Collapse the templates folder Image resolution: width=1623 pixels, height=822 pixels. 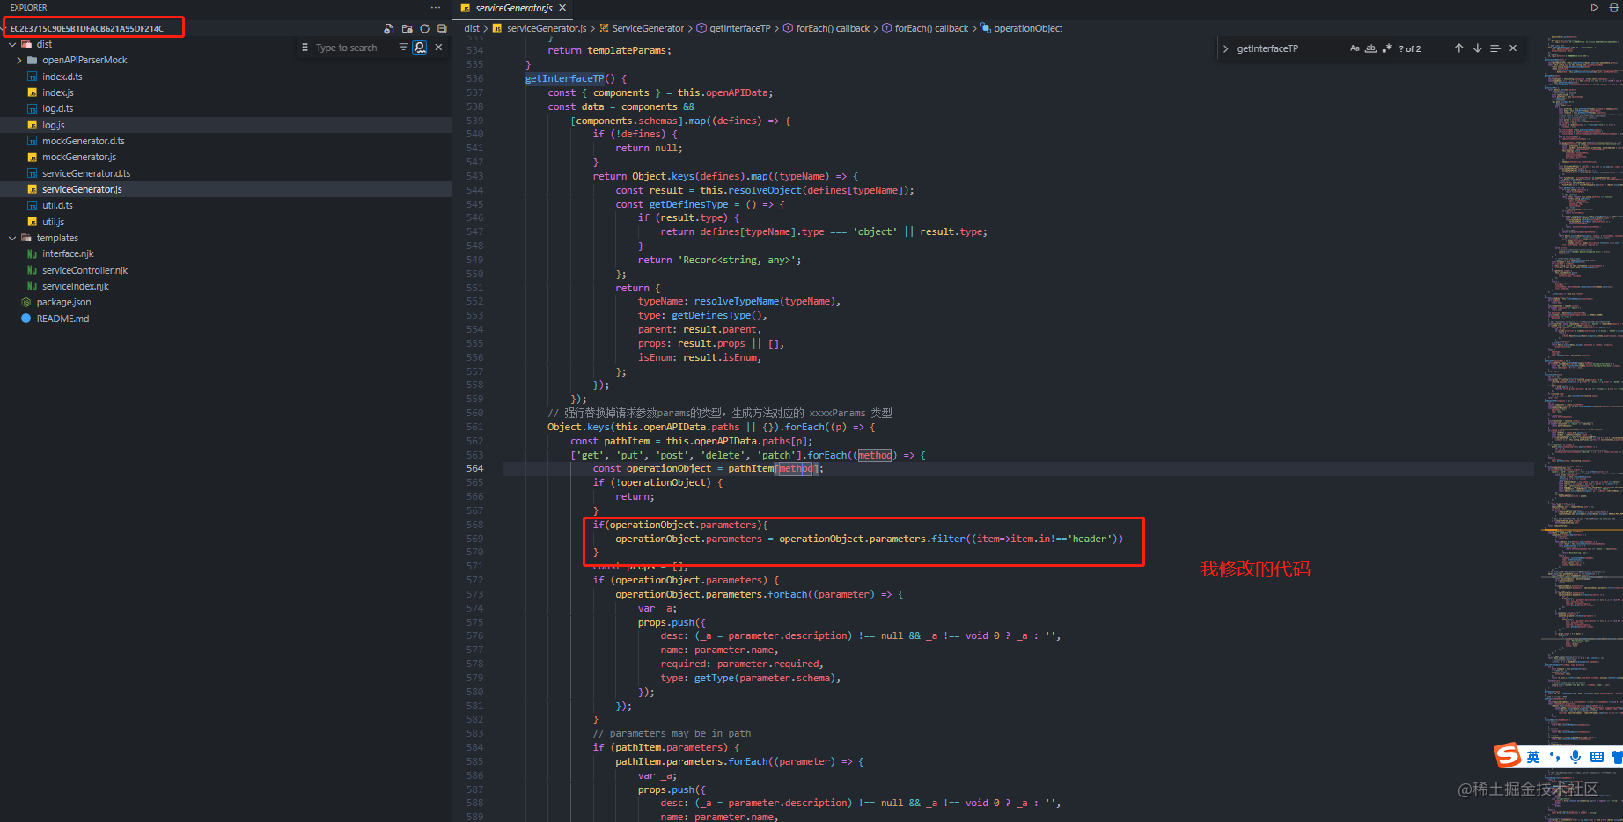[12, 238]
